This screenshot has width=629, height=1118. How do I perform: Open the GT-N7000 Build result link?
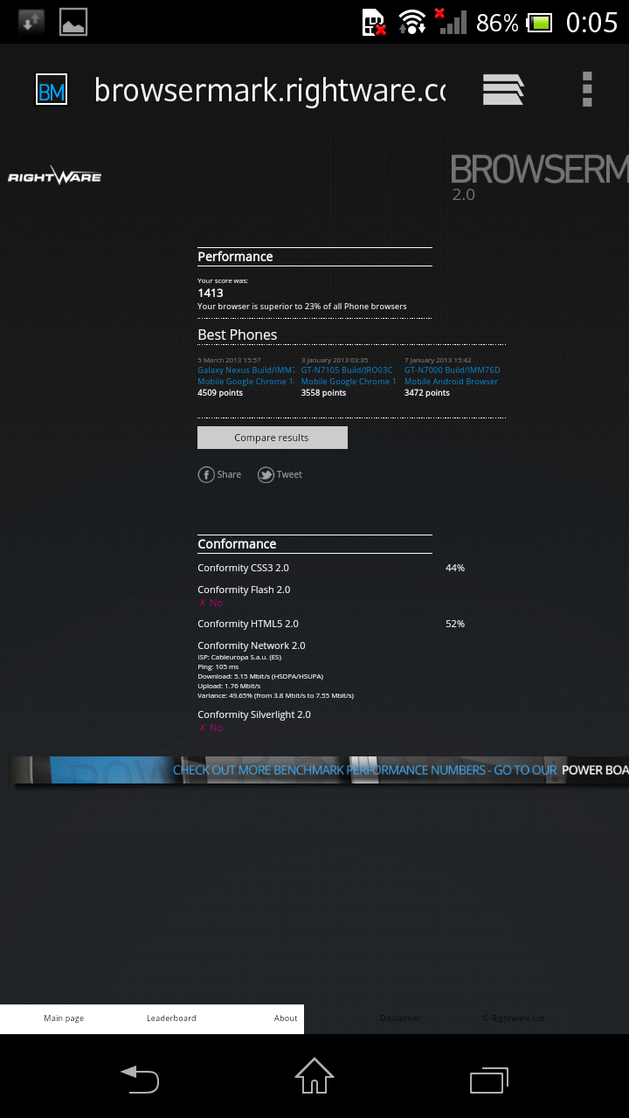click(x=452, y=370)
